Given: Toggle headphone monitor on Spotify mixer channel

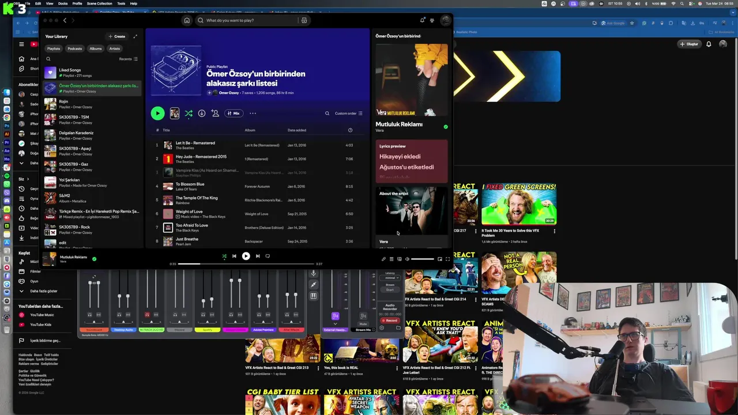Looking at the screenshot, I should 203,315.
